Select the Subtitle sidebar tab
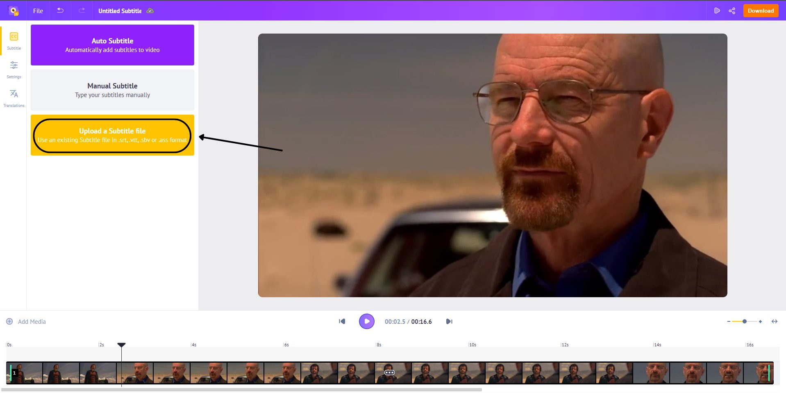 coord(14,41)
